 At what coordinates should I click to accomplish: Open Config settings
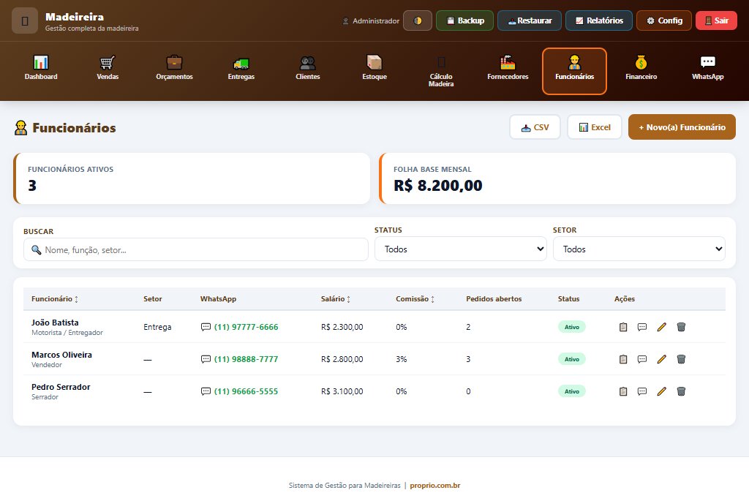point(664,20)
